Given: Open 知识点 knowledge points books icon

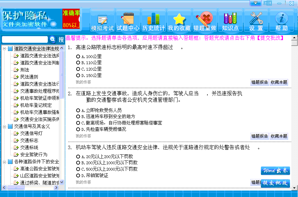Looking at the screenshot, I should pyautogui.click(x=230, y=20).
